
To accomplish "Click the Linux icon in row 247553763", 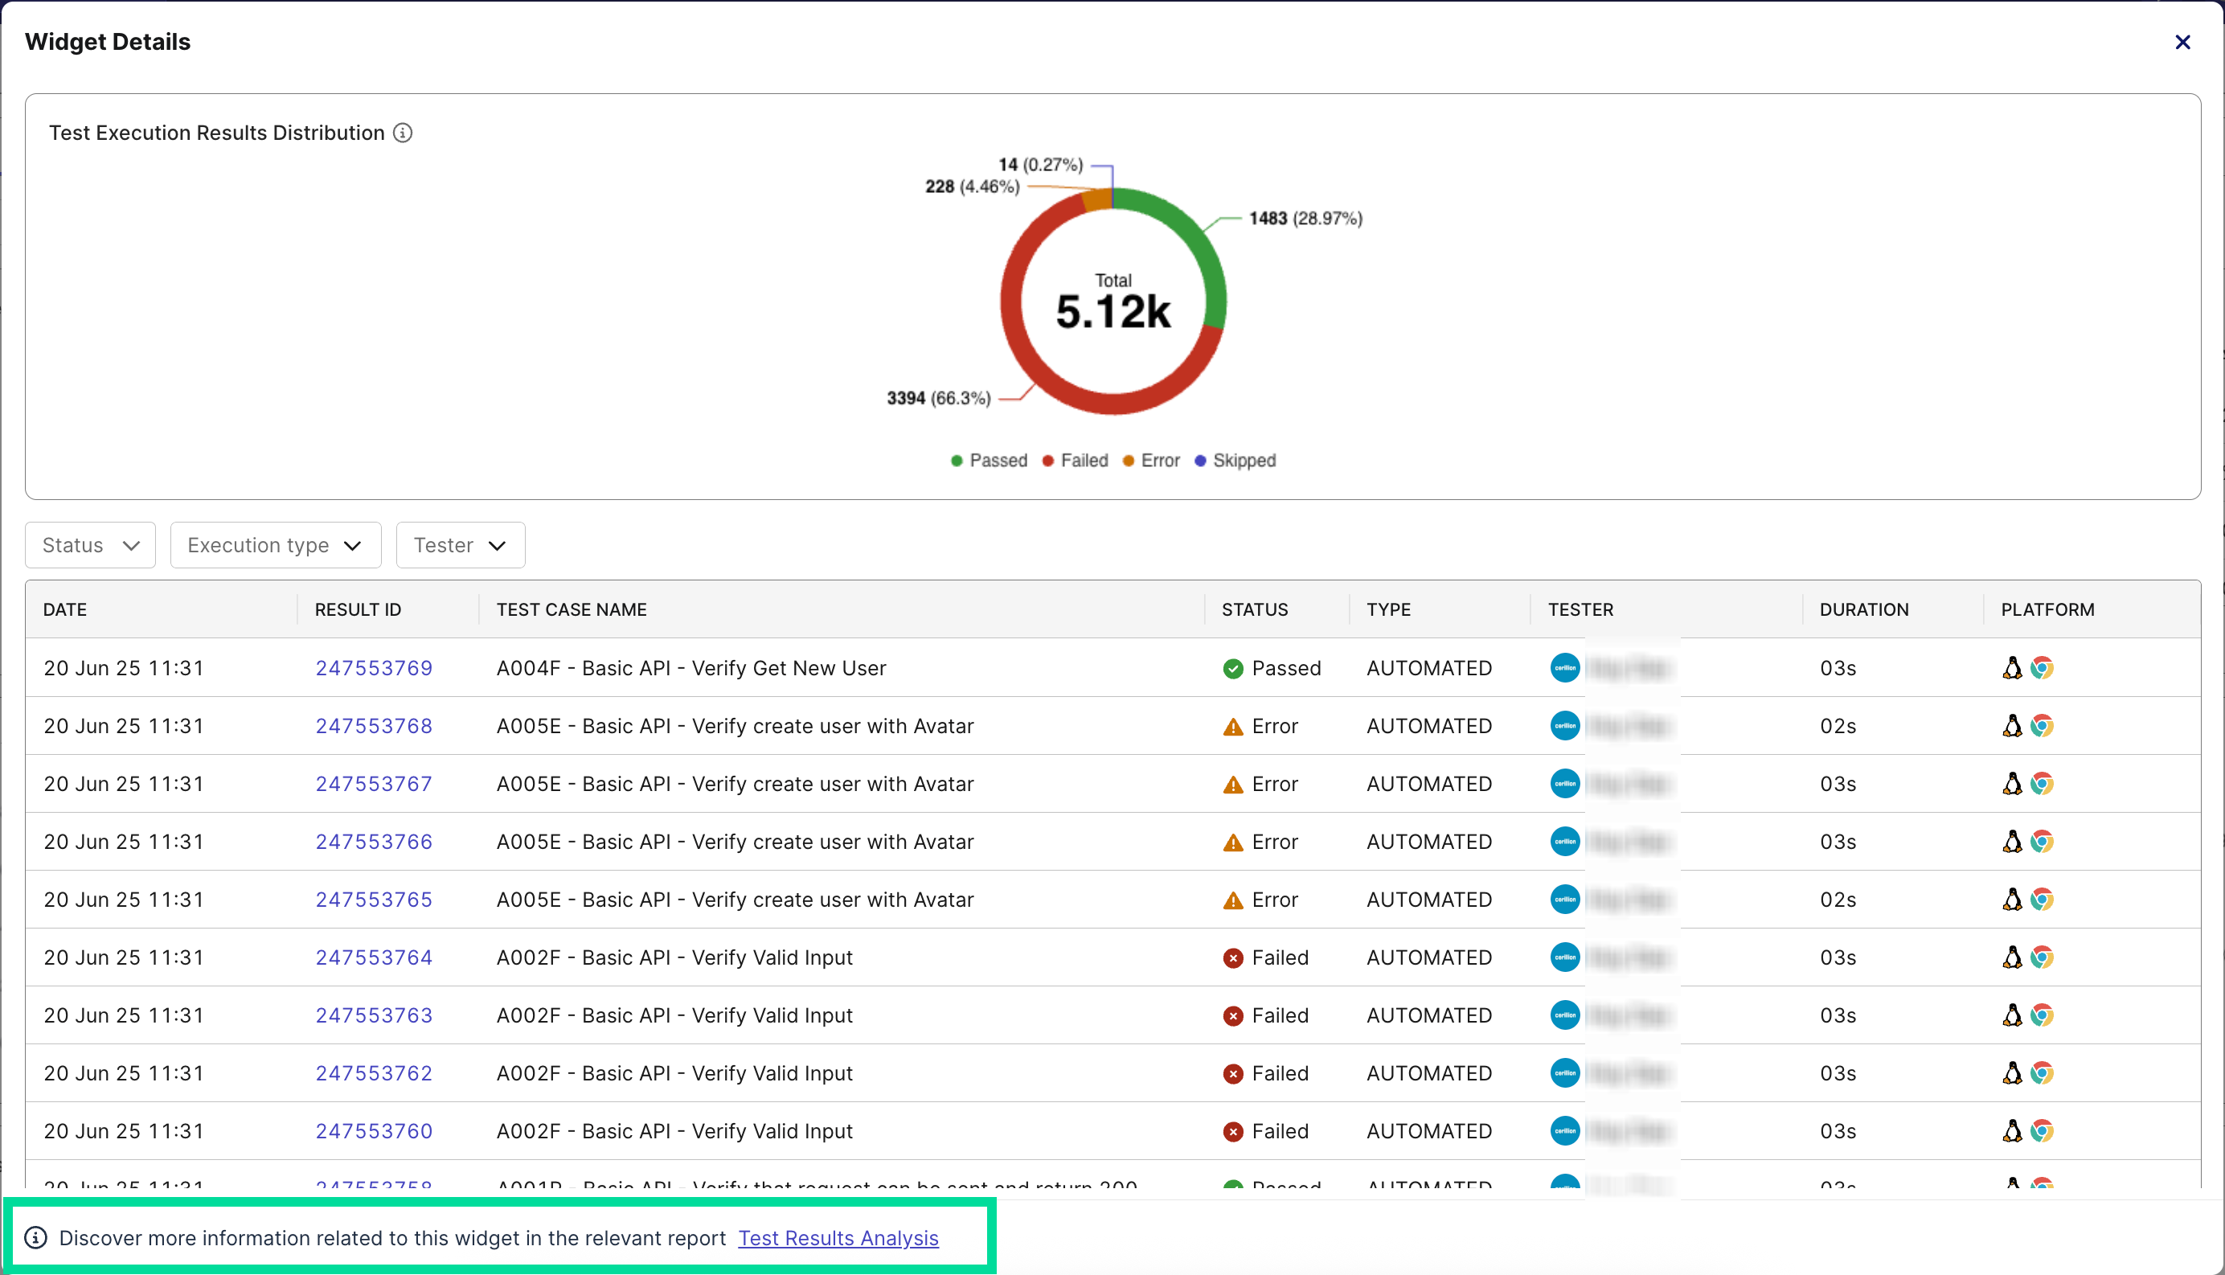I will (2012, 1015).
